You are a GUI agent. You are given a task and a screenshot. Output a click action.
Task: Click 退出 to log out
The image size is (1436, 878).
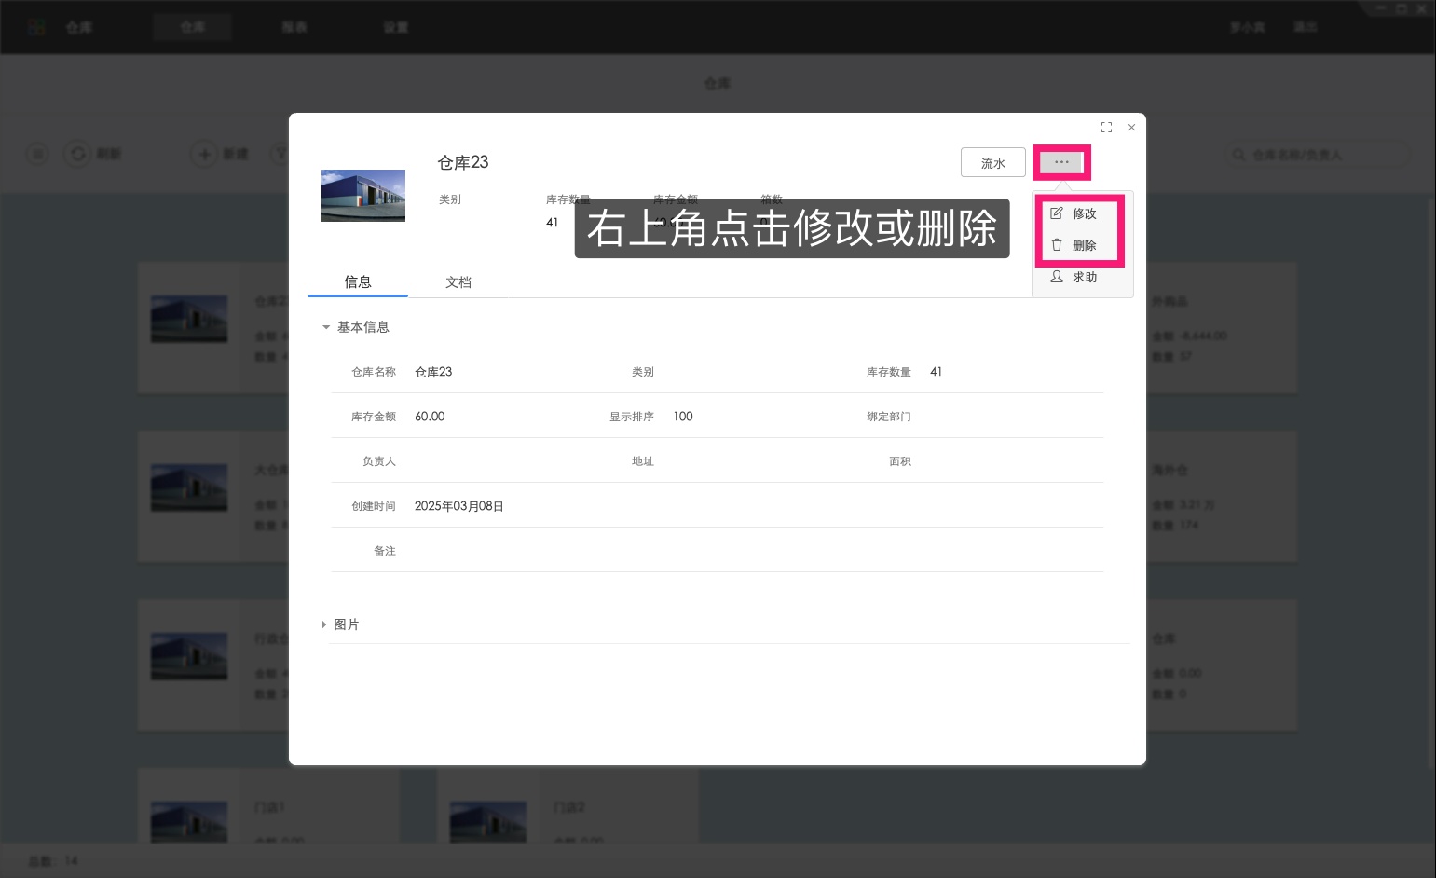pyautogui.click(x=1305, y=26)
